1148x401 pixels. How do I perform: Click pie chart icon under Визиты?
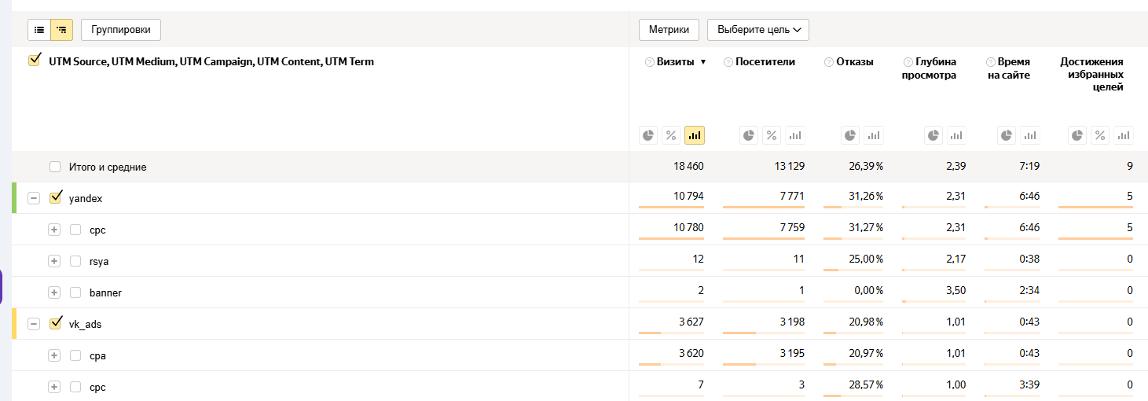648,135
